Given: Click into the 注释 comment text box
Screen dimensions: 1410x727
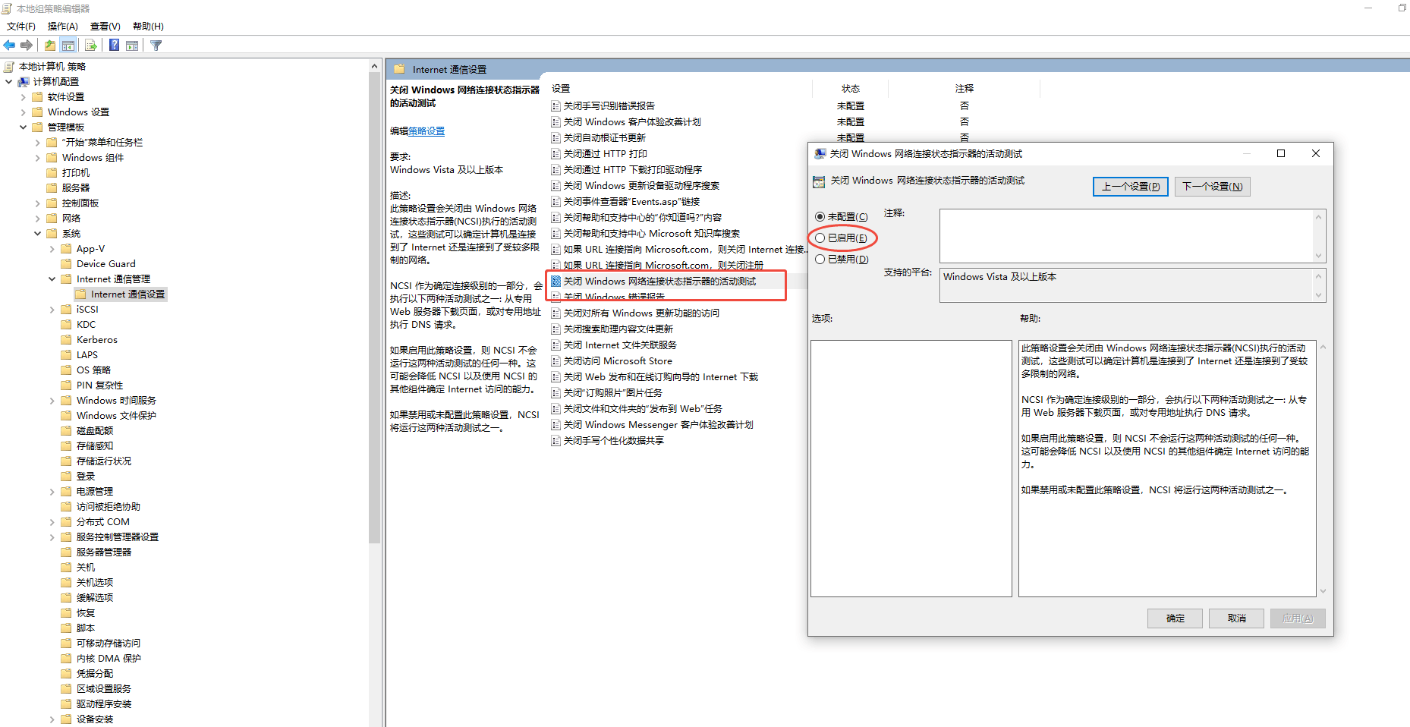Looking at the screenshot, I should (1127, 236).
